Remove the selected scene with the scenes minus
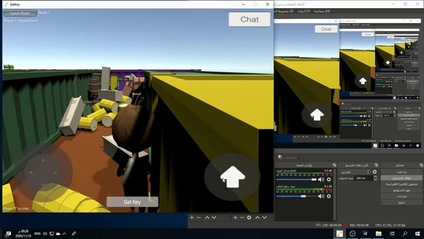 click(x=199, y=217)
